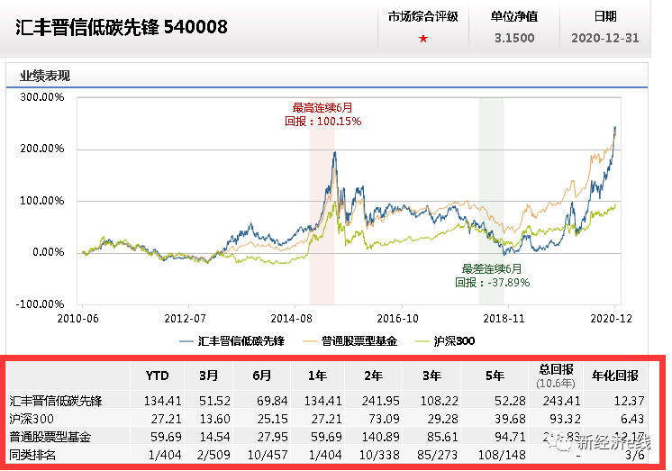Screen dimensions: 672x471
Task: Click the fund title 汇丰晋信低碳先锋 540008
Action: click(x=122, y=27)
